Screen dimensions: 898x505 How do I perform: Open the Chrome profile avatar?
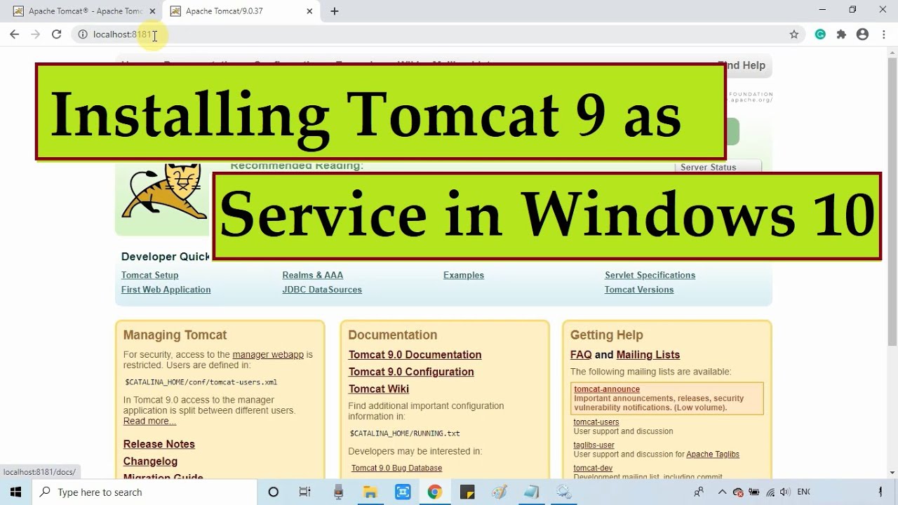point(863,34)
